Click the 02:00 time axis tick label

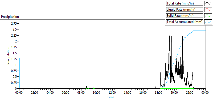[34, 93]
